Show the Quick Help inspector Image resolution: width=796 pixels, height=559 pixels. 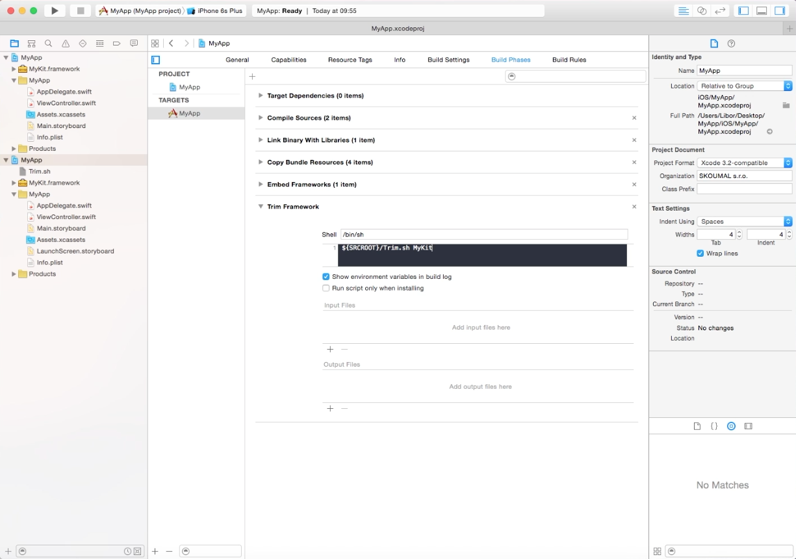[731, 44]
